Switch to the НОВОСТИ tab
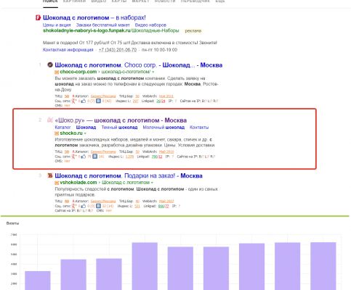 coord(165,1)
